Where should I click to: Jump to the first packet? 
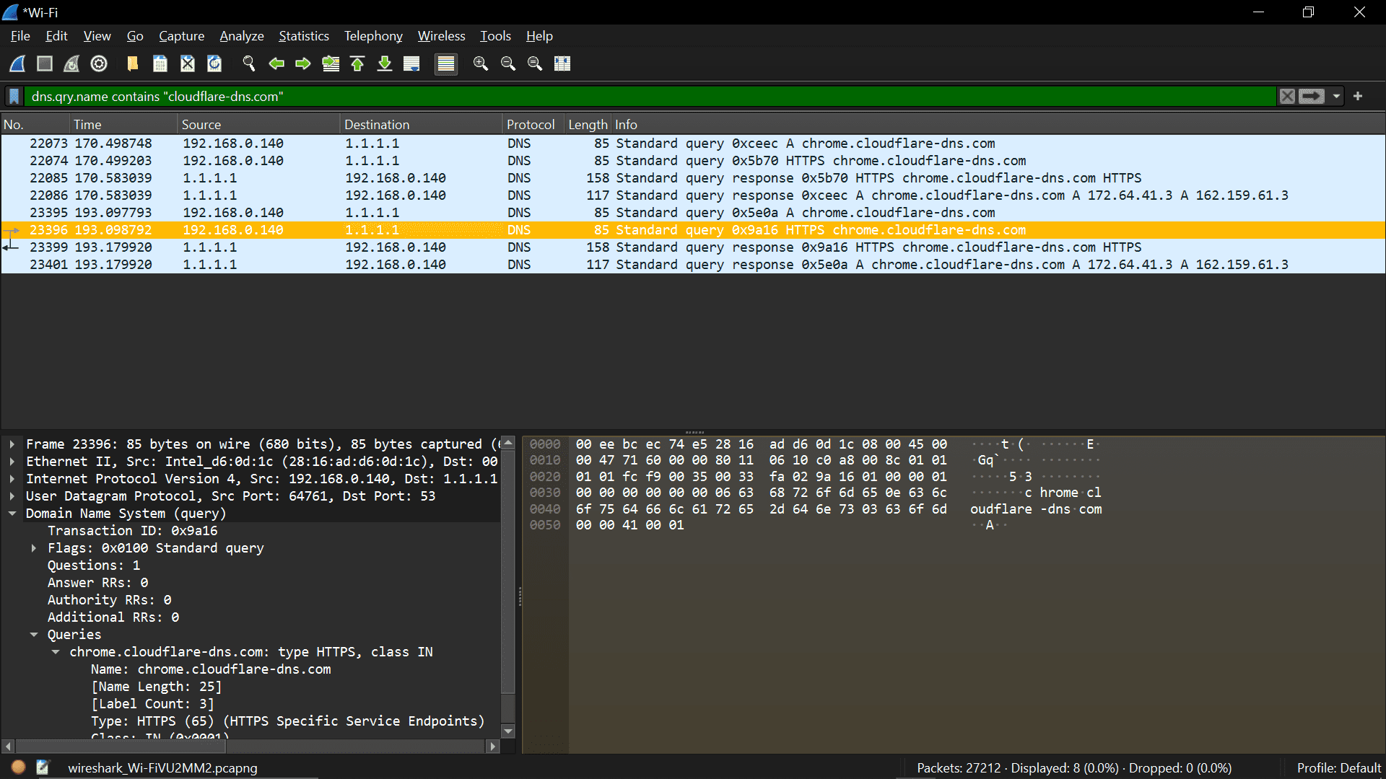(x=357, y=63)
